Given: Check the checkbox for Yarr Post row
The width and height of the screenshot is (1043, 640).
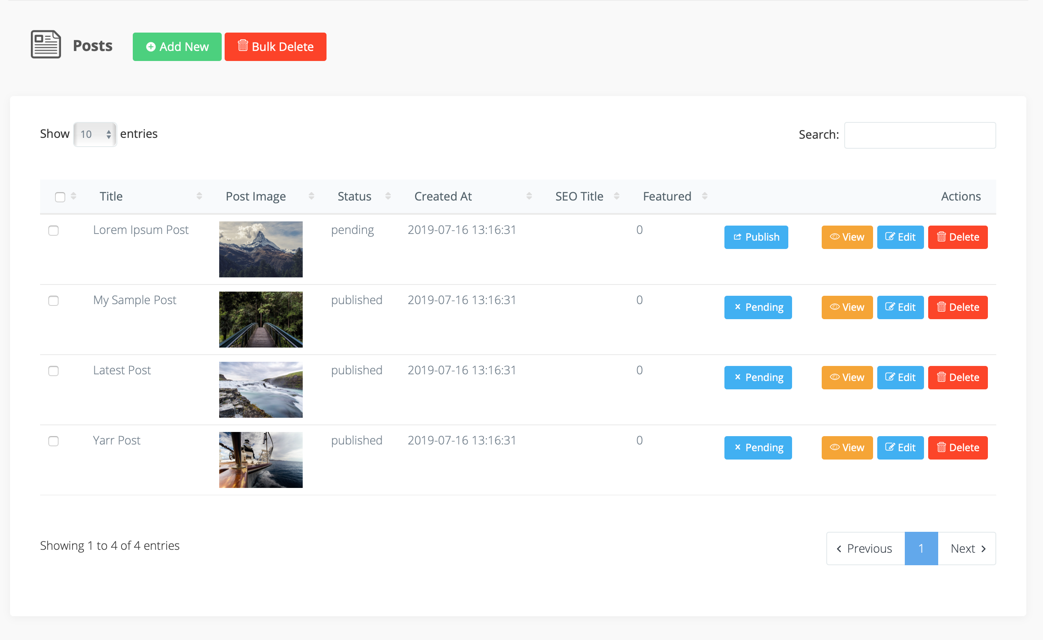Looking at the screenshot, I should pyautogui.click(x=53, y=441).
